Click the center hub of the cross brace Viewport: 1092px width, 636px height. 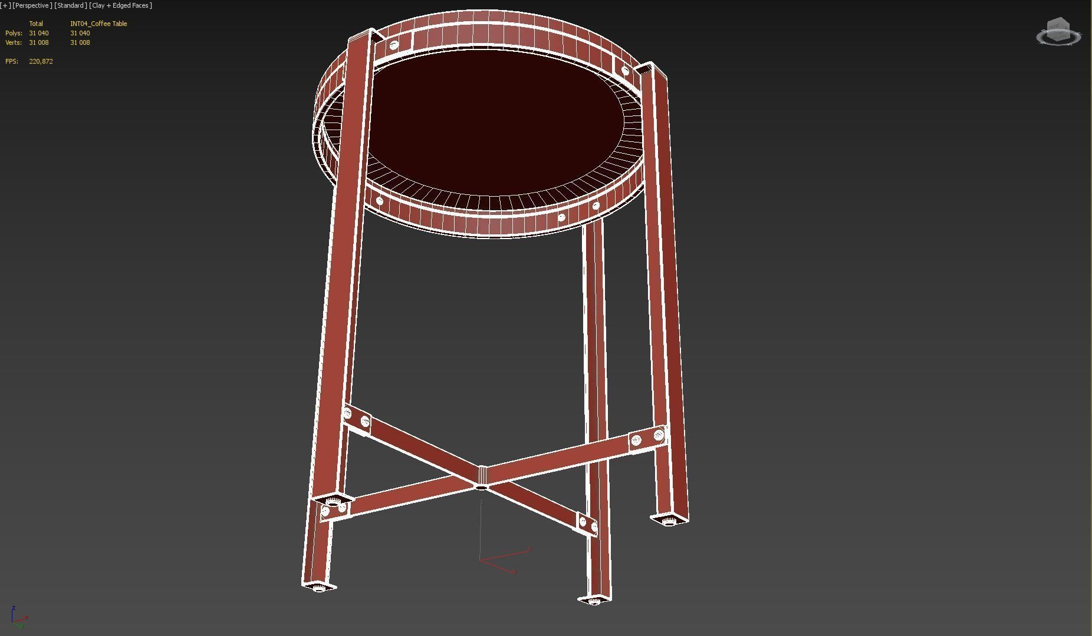click(482, 477)
